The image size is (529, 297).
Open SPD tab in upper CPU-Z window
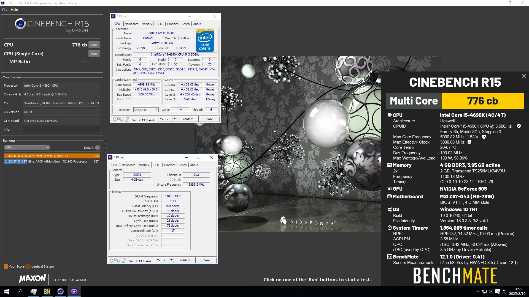[159, 24]
